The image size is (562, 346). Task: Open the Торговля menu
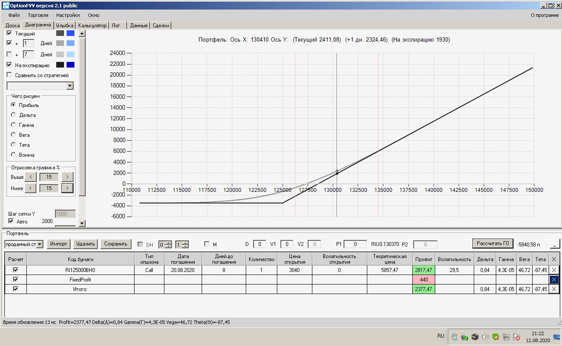click(x=38, y=15)
